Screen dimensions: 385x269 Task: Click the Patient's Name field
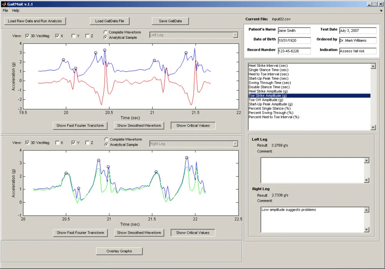pos(294,30)
